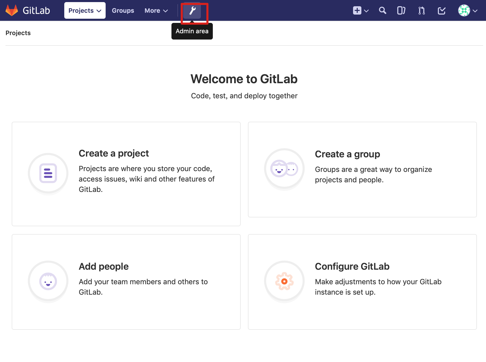Screen dimensions: 486x362
Task: Open the search magnifier icon
Action: (382, 10)
